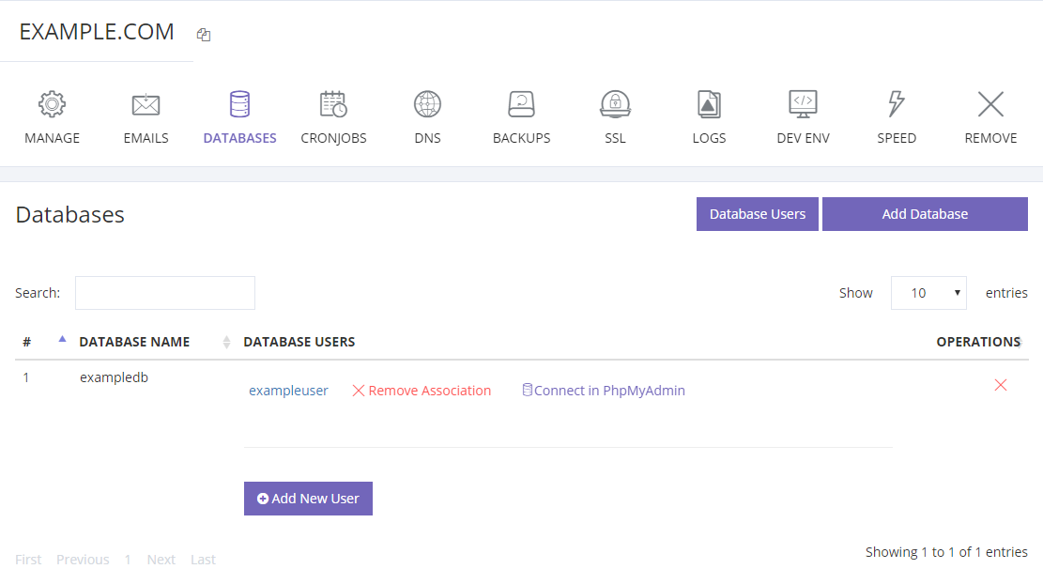Click the Remove X icon in toolbar
This screenshot has width=1043, height=569.
point(990,104)
